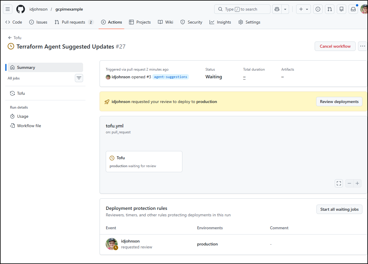
Task: Expand the Copilot dropdown arrow
Action: click(x=285, y=9)
